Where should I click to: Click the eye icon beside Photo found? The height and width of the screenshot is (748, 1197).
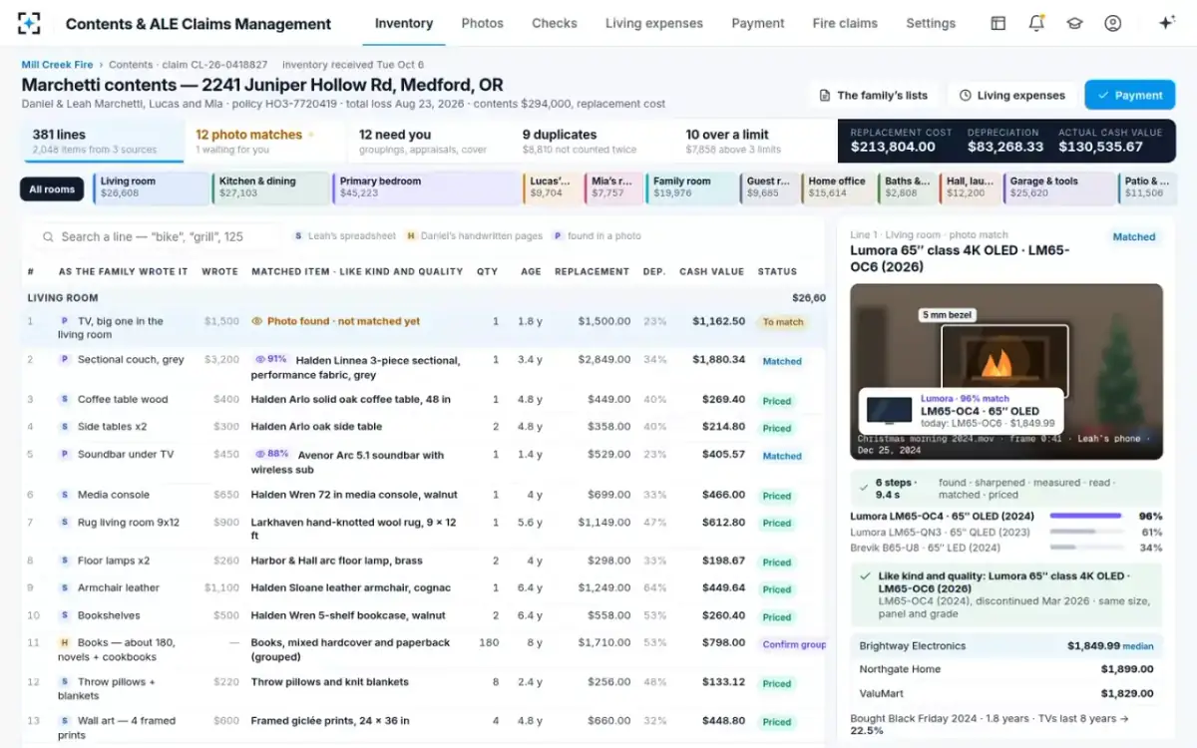(257, 321)
